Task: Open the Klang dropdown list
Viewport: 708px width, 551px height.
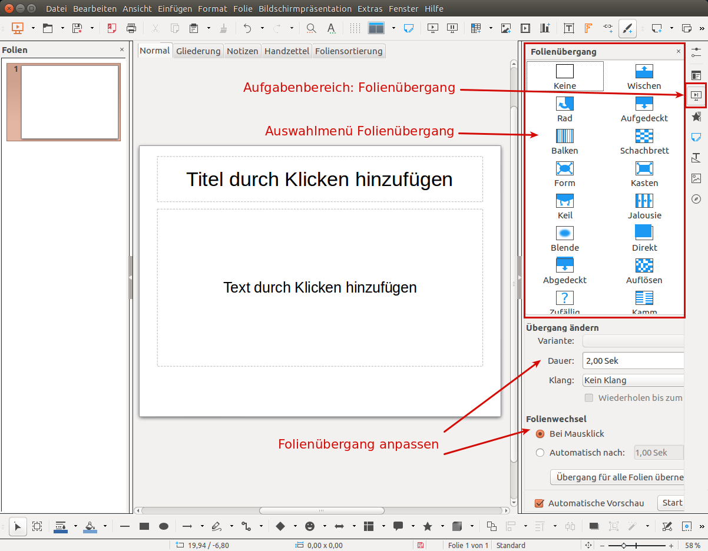Action: click(633, 380)
